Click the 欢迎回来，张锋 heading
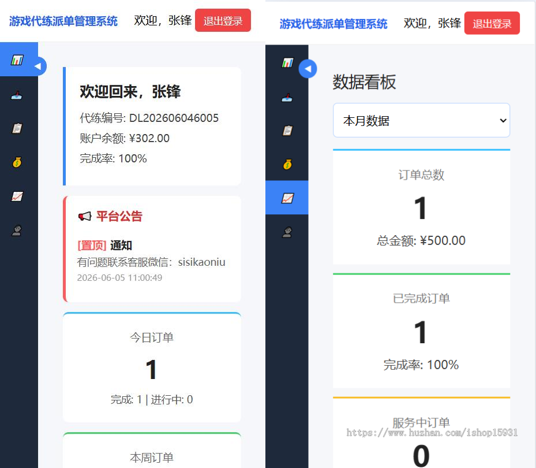The height and width of the screenshot is (468, 536). [x=130, y=92]
